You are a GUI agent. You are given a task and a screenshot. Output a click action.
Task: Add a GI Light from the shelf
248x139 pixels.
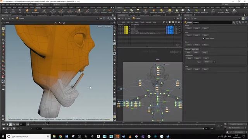coord(183,11)
